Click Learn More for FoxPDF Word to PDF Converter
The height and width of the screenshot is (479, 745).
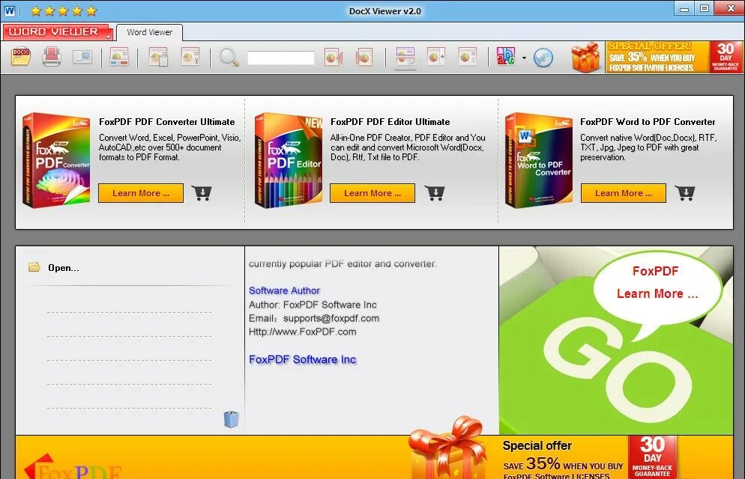(x=624, y=193)
